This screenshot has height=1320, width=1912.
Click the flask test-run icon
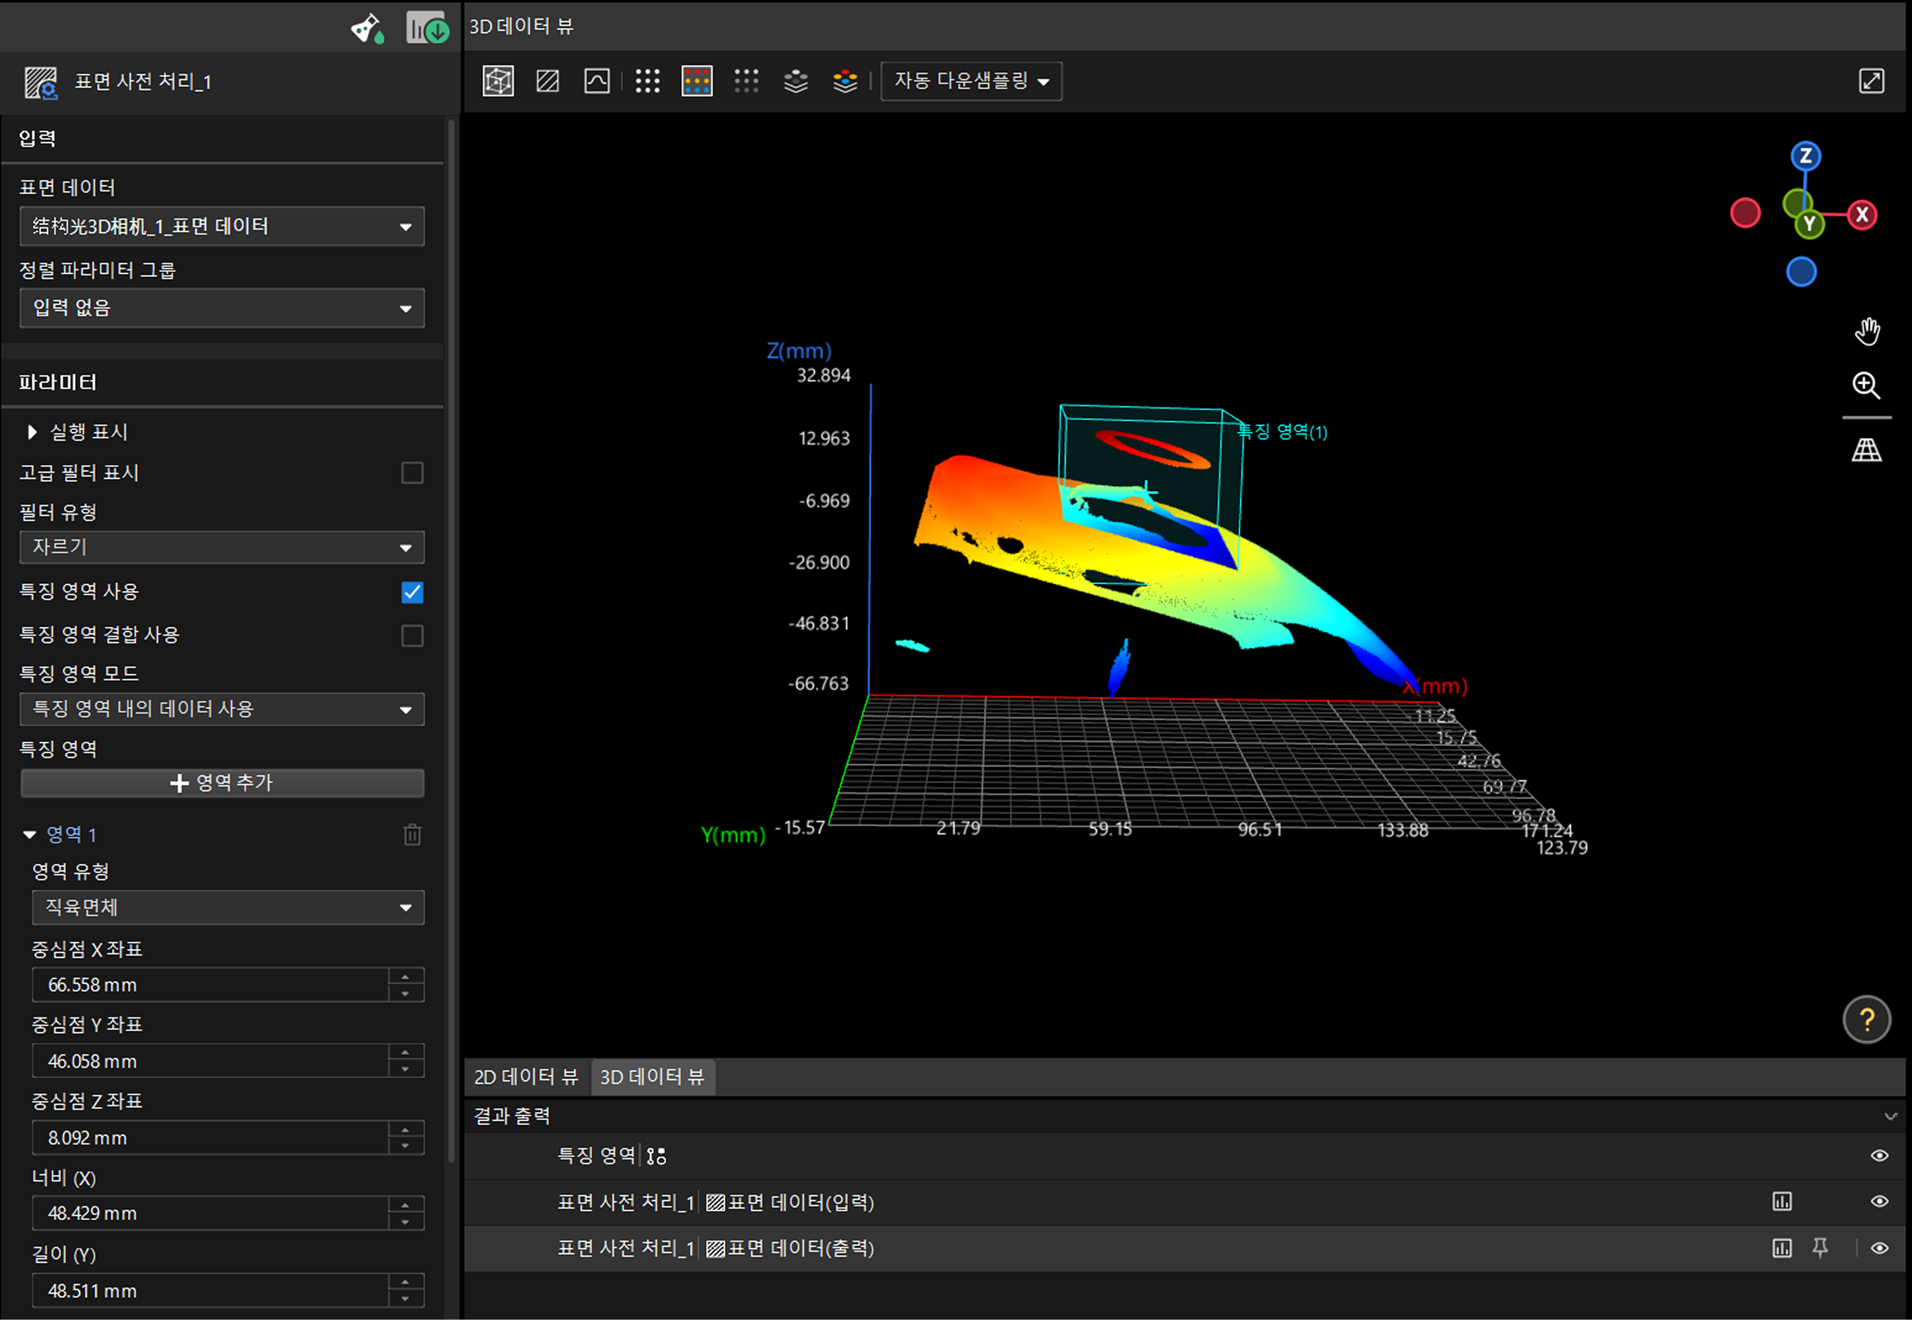pos(367,29)
